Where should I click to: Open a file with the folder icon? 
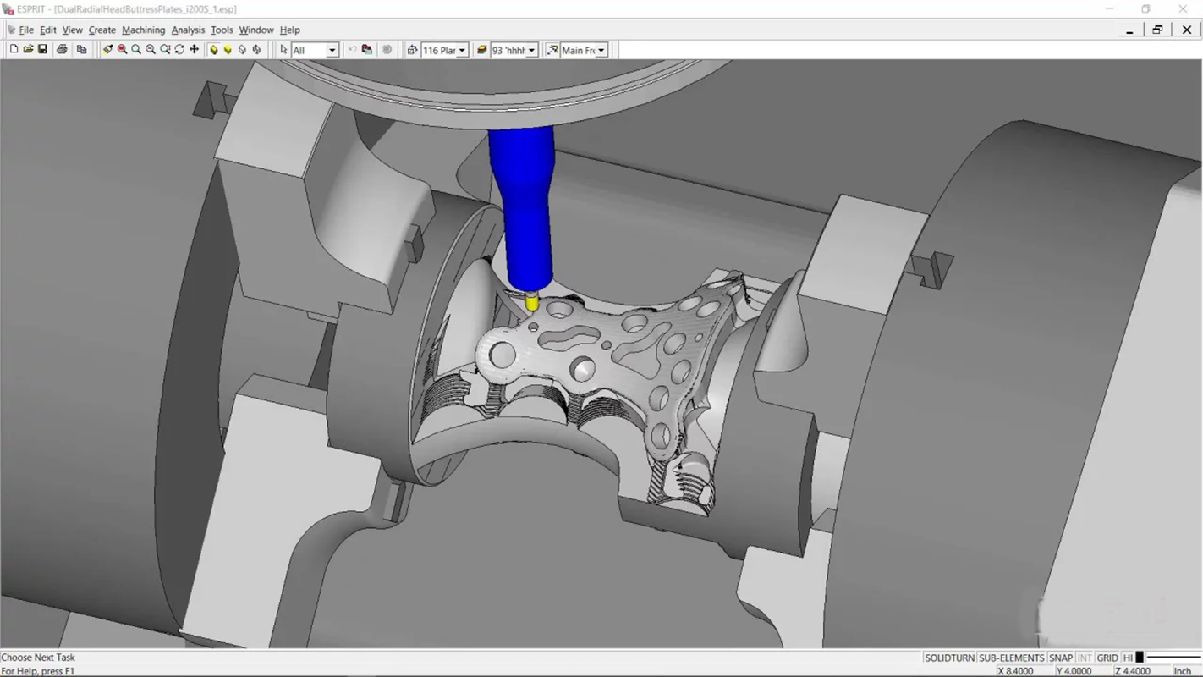(x=28, y=50)
